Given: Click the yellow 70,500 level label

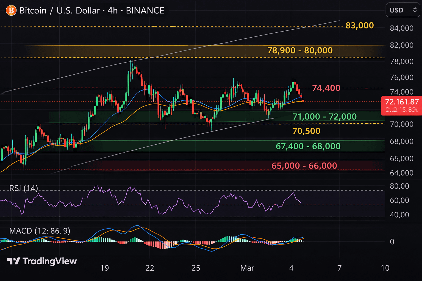Looking at the screenshot, I should (306, 131).
